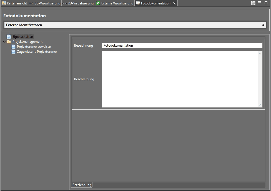This screenshot has height=191, width=271.
Task: Minimize the editor panel
Action: (x=260, y=2)
